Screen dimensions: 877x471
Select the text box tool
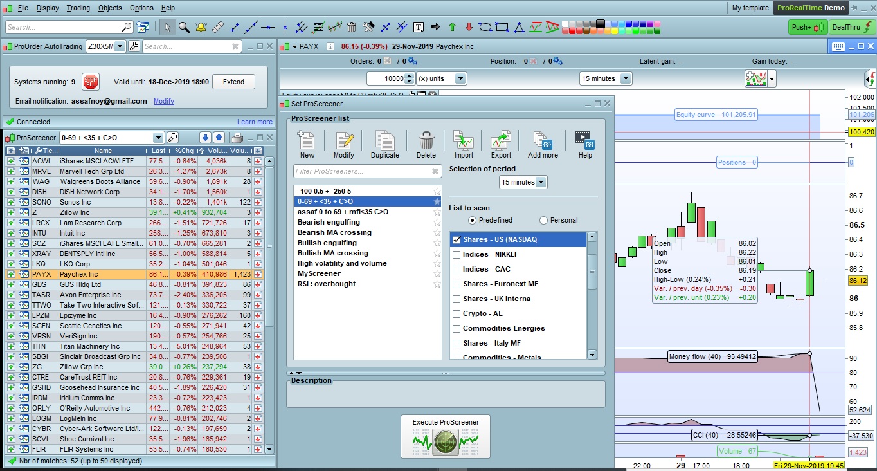(x=419, y=27)
